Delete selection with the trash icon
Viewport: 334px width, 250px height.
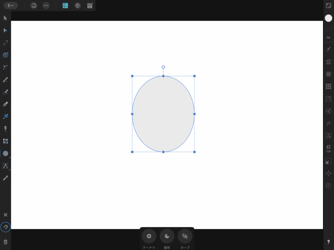click(6, 241)
